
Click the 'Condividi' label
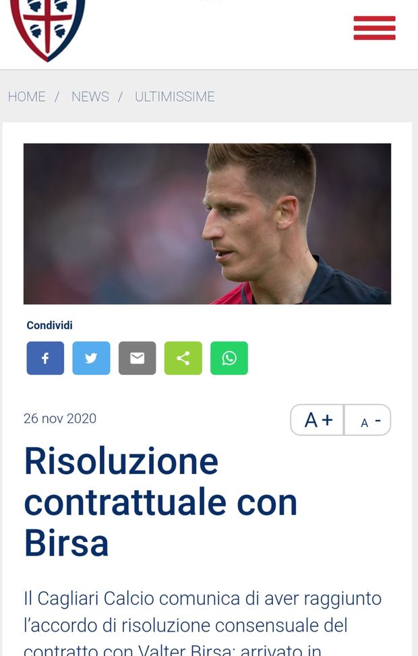coord(49,325)
